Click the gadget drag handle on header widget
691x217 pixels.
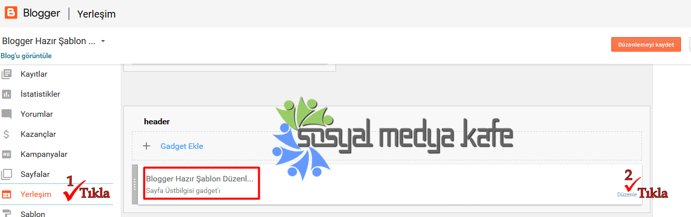[134, 184]
